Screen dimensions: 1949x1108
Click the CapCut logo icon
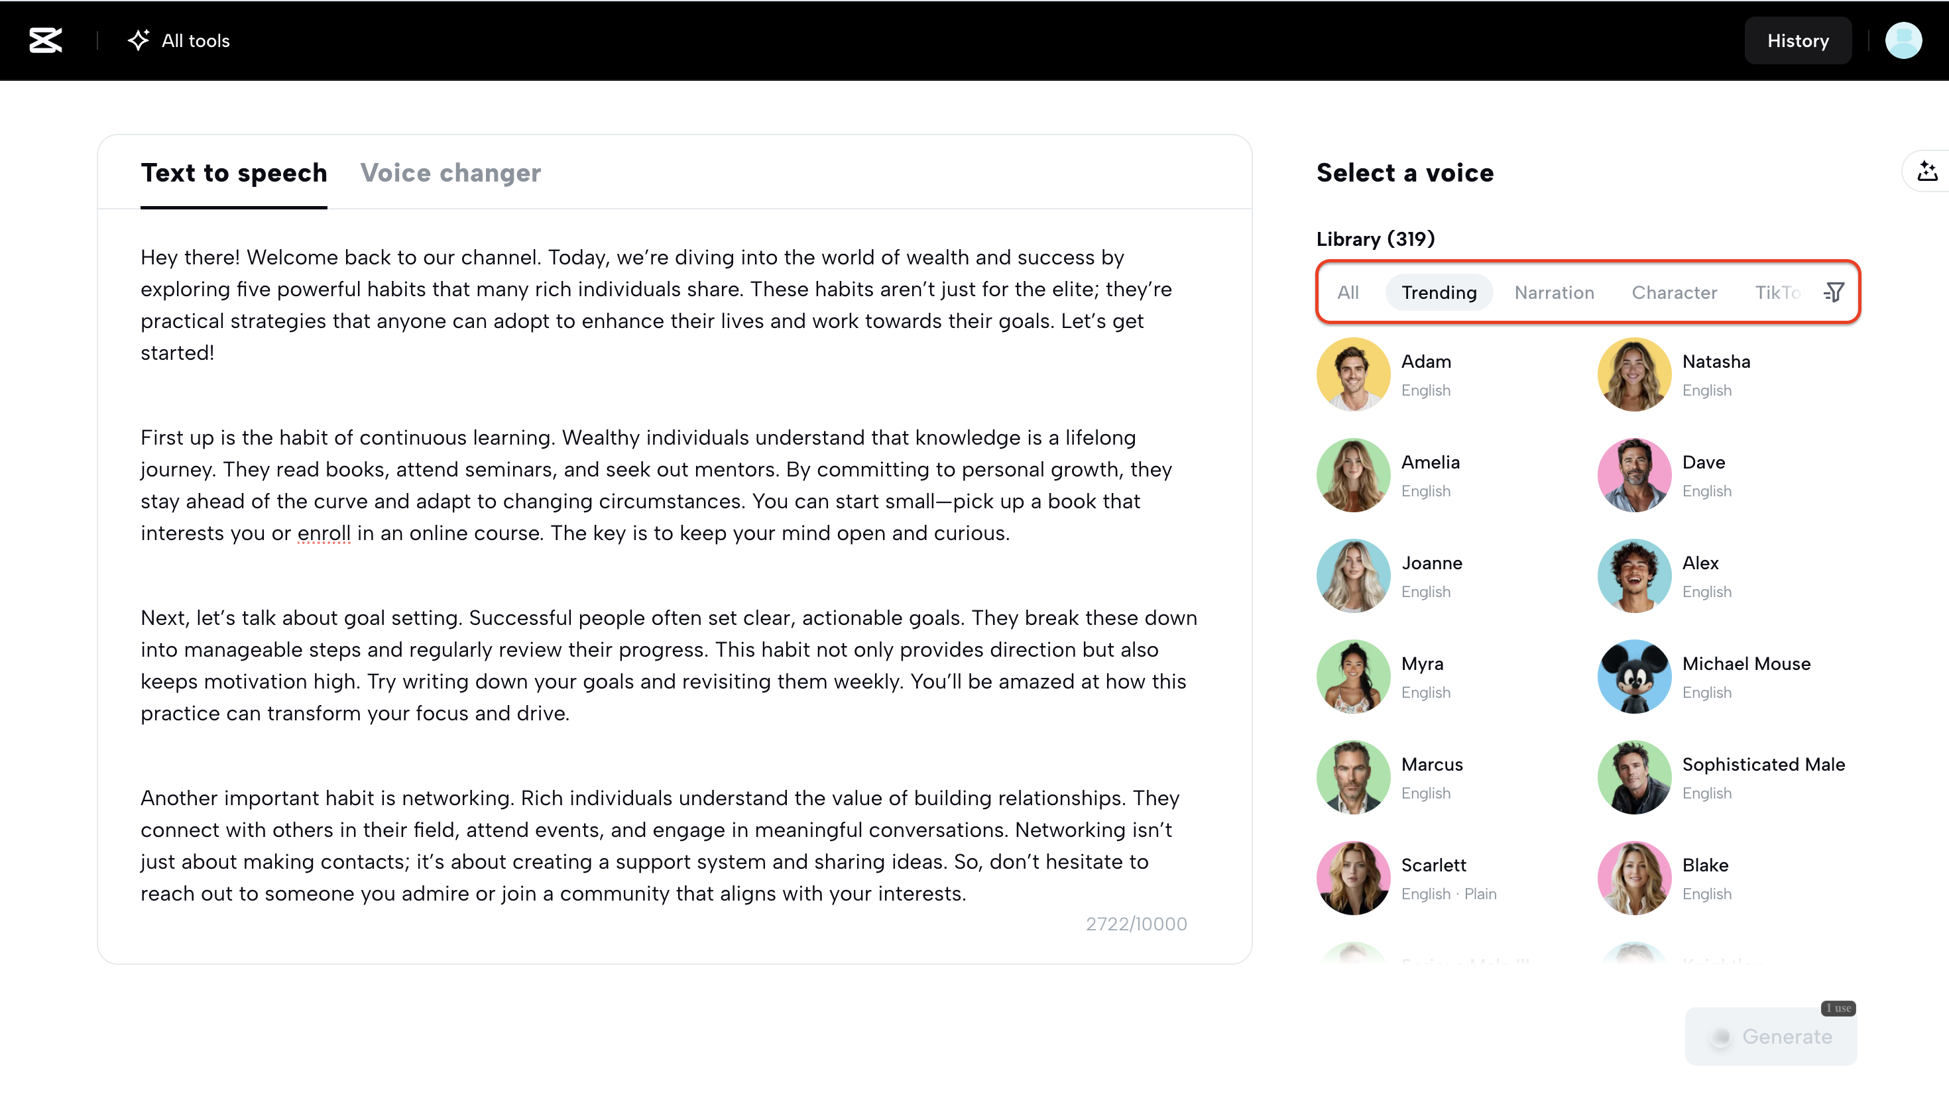click(45, 40)
